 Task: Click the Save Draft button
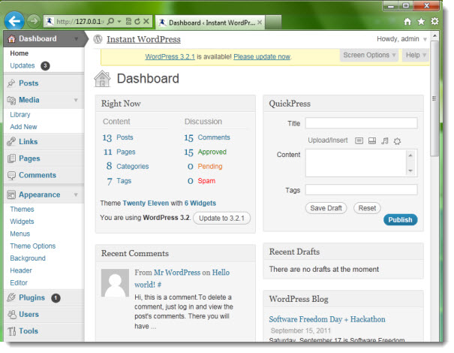coord(326,208)
